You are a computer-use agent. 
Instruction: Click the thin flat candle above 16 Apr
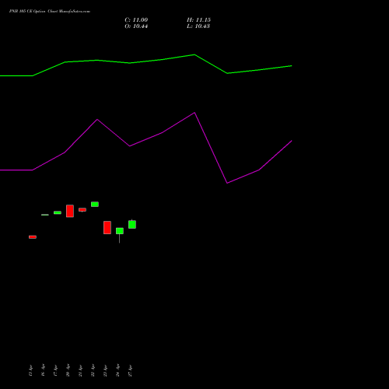tap(45, 215)
